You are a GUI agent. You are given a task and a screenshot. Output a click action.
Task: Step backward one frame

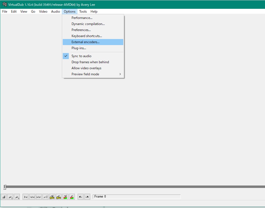click(x=32, y=197)
